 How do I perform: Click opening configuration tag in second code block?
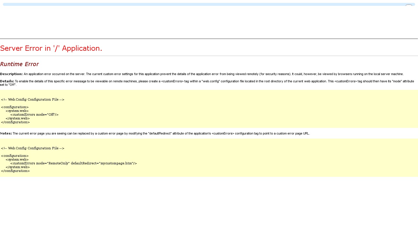coord(15,156)
